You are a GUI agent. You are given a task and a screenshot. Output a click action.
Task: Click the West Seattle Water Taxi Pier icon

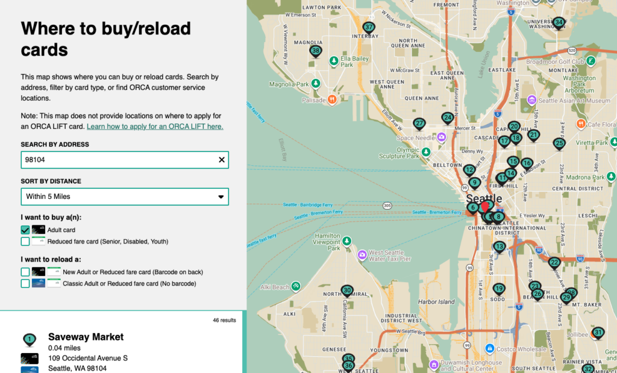coord(362,254)
